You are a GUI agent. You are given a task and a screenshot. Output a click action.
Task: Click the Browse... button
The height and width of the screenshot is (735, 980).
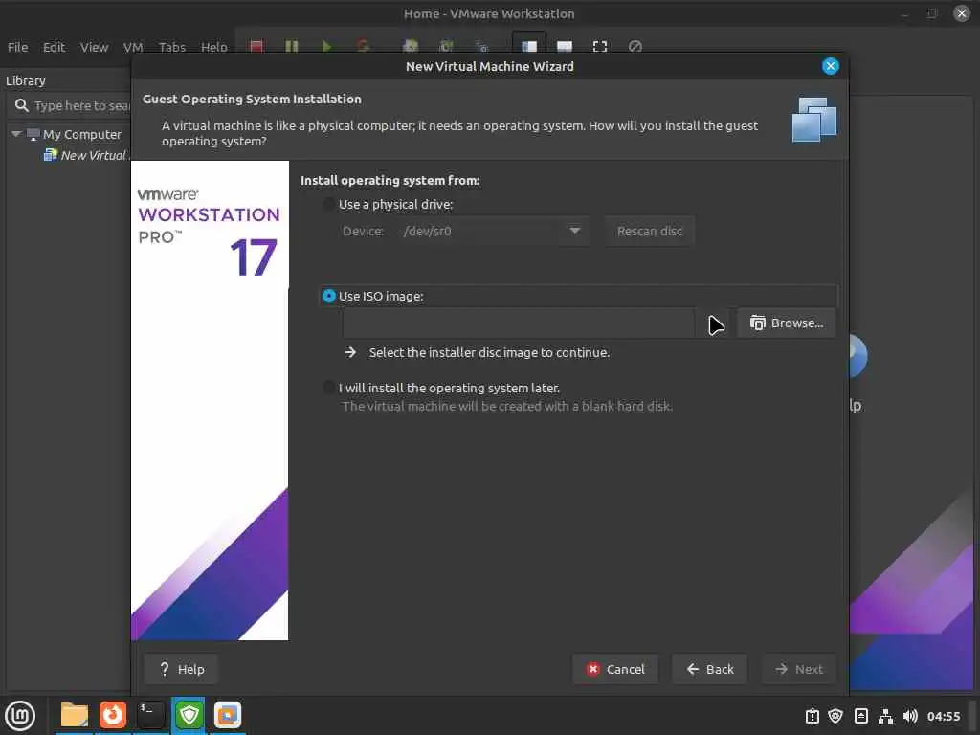tap(787, 323)
